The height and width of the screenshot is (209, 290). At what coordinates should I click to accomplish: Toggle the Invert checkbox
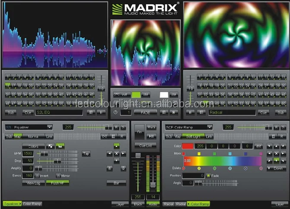37,175
